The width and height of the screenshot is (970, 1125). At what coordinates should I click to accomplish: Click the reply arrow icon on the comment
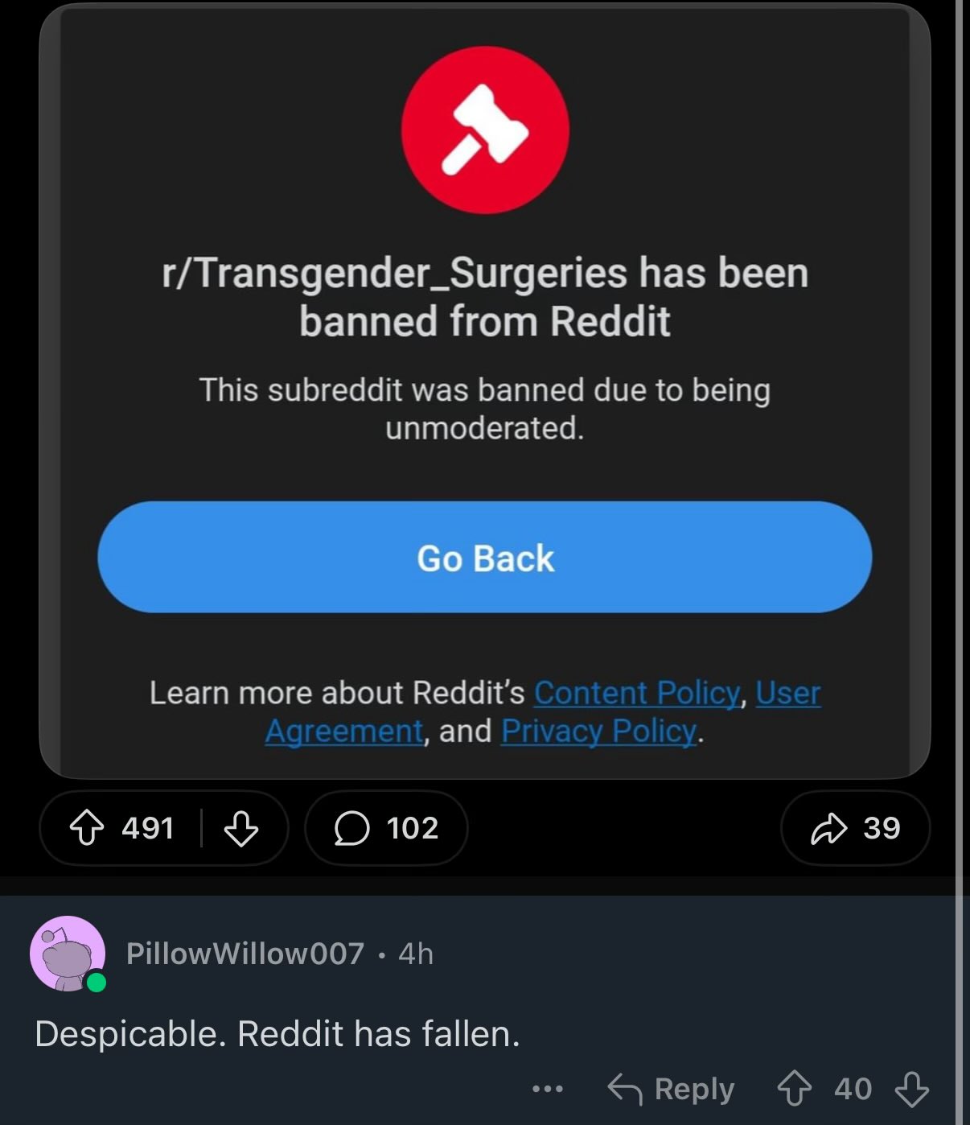[x=625, y=1089]
